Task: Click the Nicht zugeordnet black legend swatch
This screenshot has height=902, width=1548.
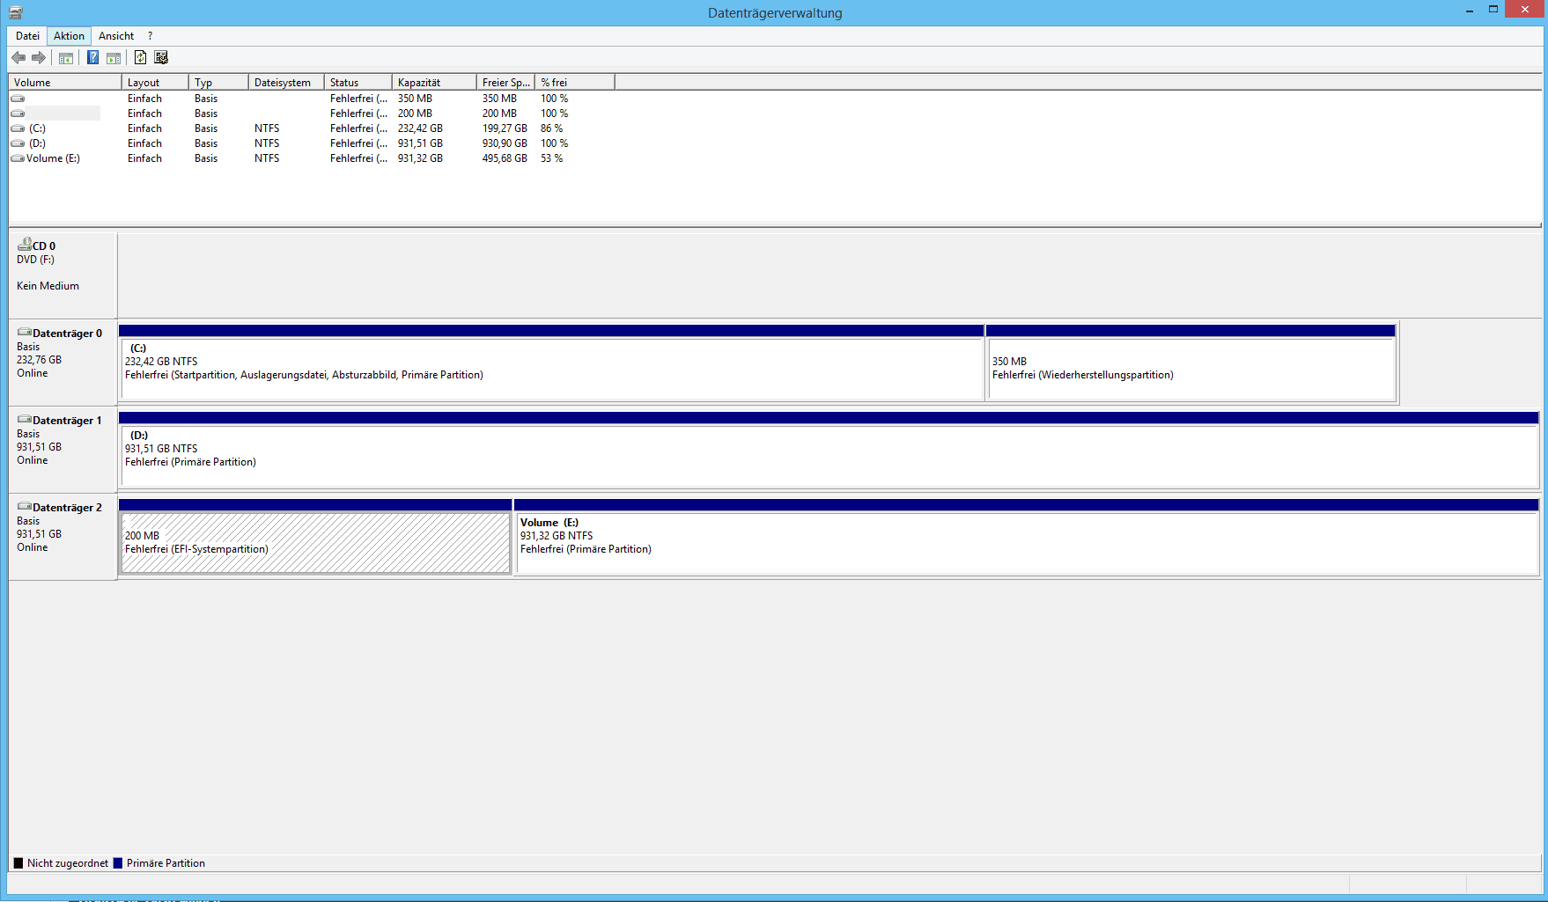Action: 18,863
